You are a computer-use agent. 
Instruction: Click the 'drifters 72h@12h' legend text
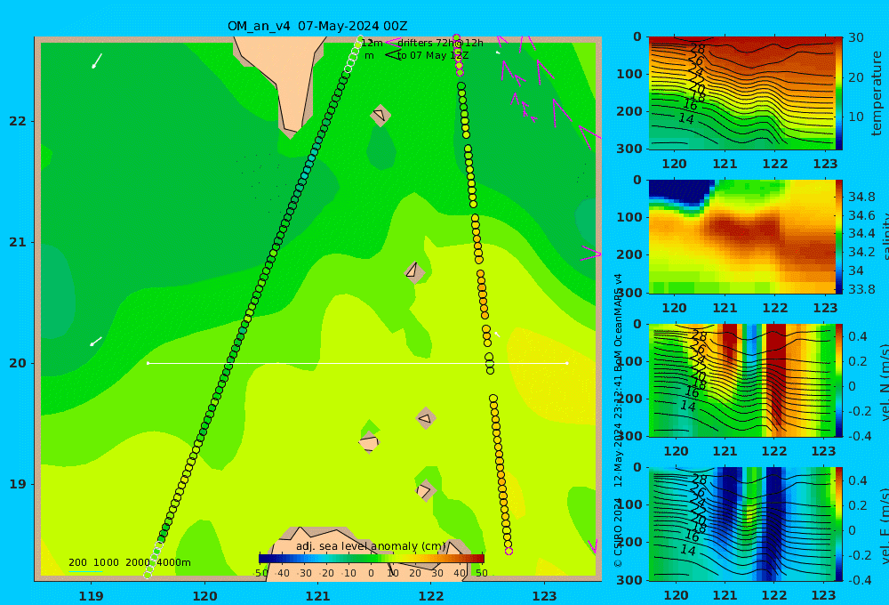pyautogui.click(x=440, y=43)
